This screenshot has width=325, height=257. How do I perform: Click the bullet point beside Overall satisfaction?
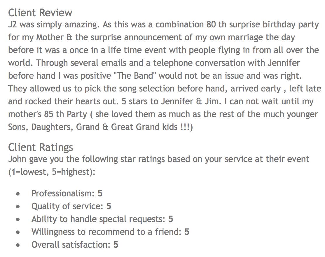19,245
